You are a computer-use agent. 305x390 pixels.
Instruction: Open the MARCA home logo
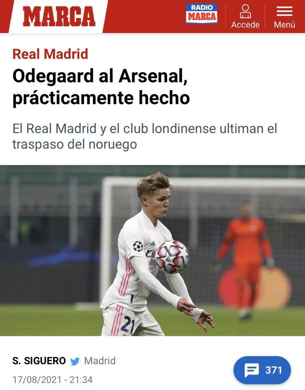[x=59, y=16]
